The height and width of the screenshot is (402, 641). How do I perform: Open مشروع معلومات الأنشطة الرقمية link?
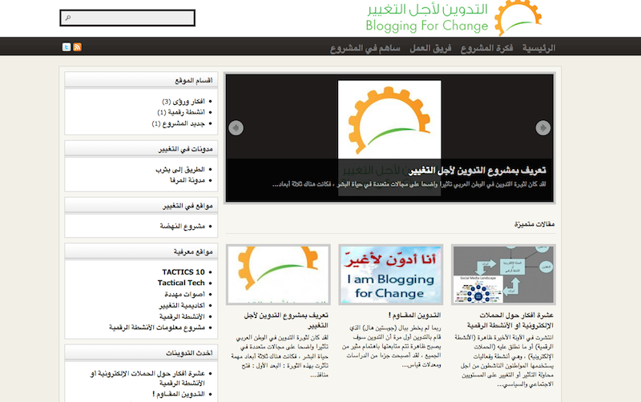157,328
